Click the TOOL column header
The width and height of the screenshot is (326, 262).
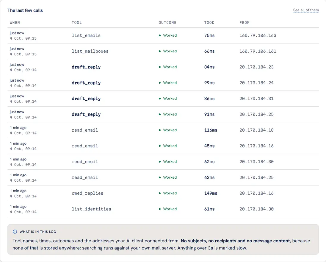pos(77,22)
